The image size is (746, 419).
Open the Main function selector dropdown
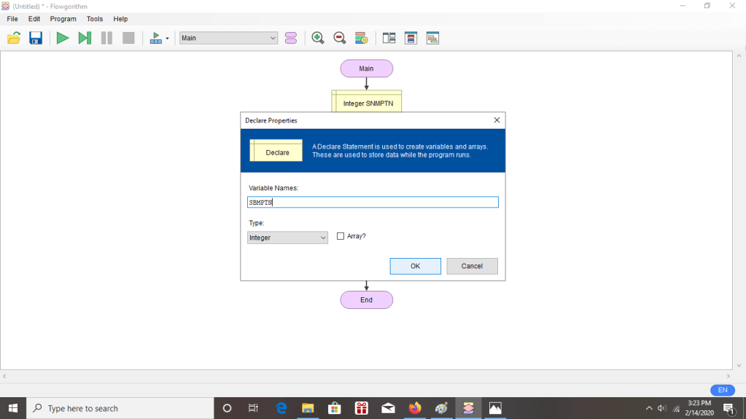click(228, 38)
